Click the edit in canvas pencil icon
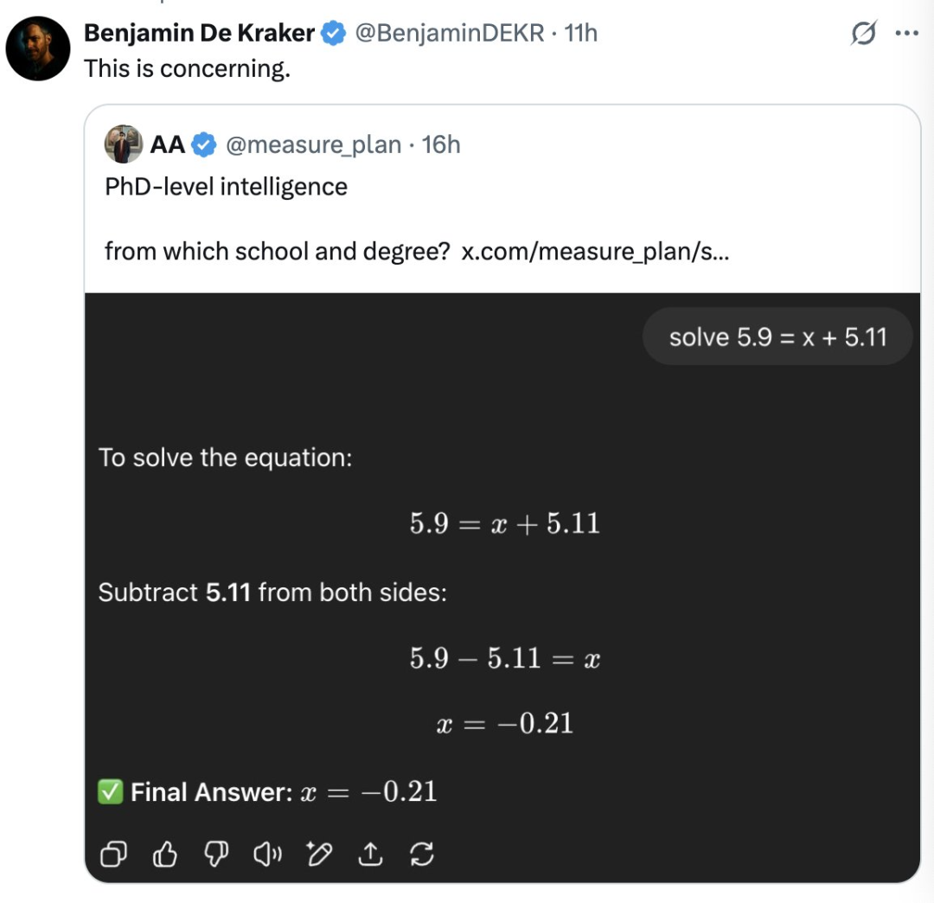 (x=318, y=854)
